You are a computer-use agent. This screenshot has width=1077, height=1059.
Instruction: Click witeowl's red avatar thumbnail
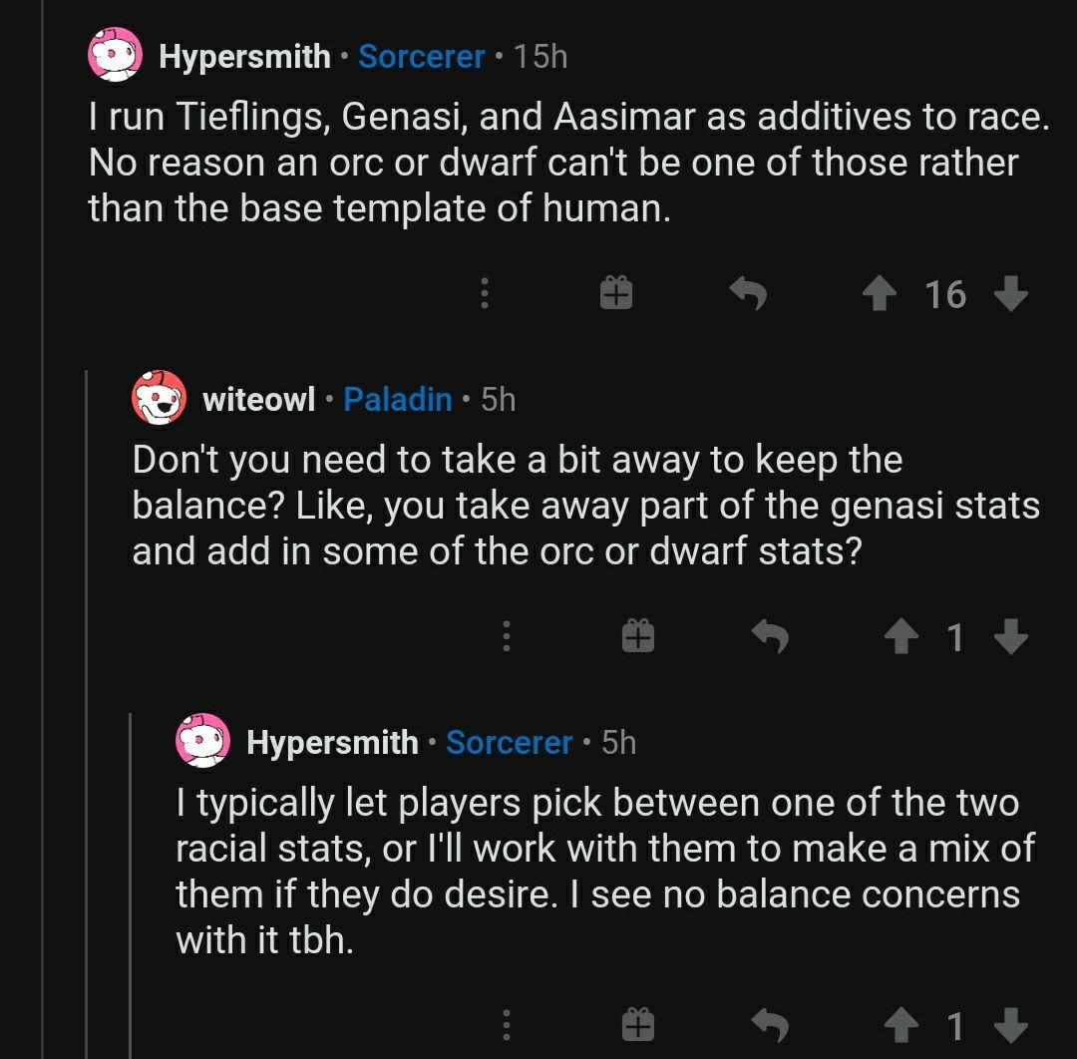[x=159, y=398]
